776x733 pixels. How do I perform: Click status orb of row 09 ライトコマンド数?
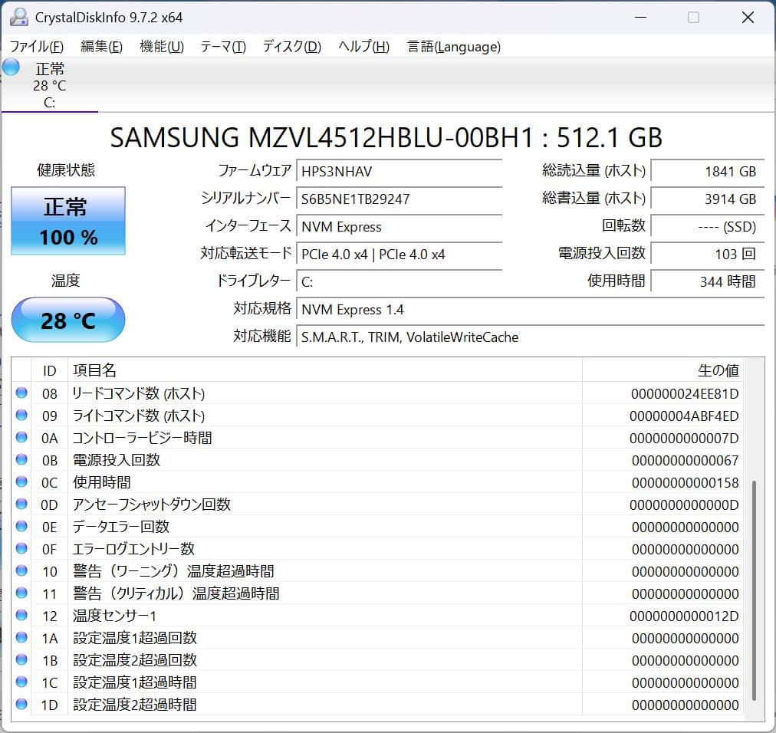(x=21, y=415)
